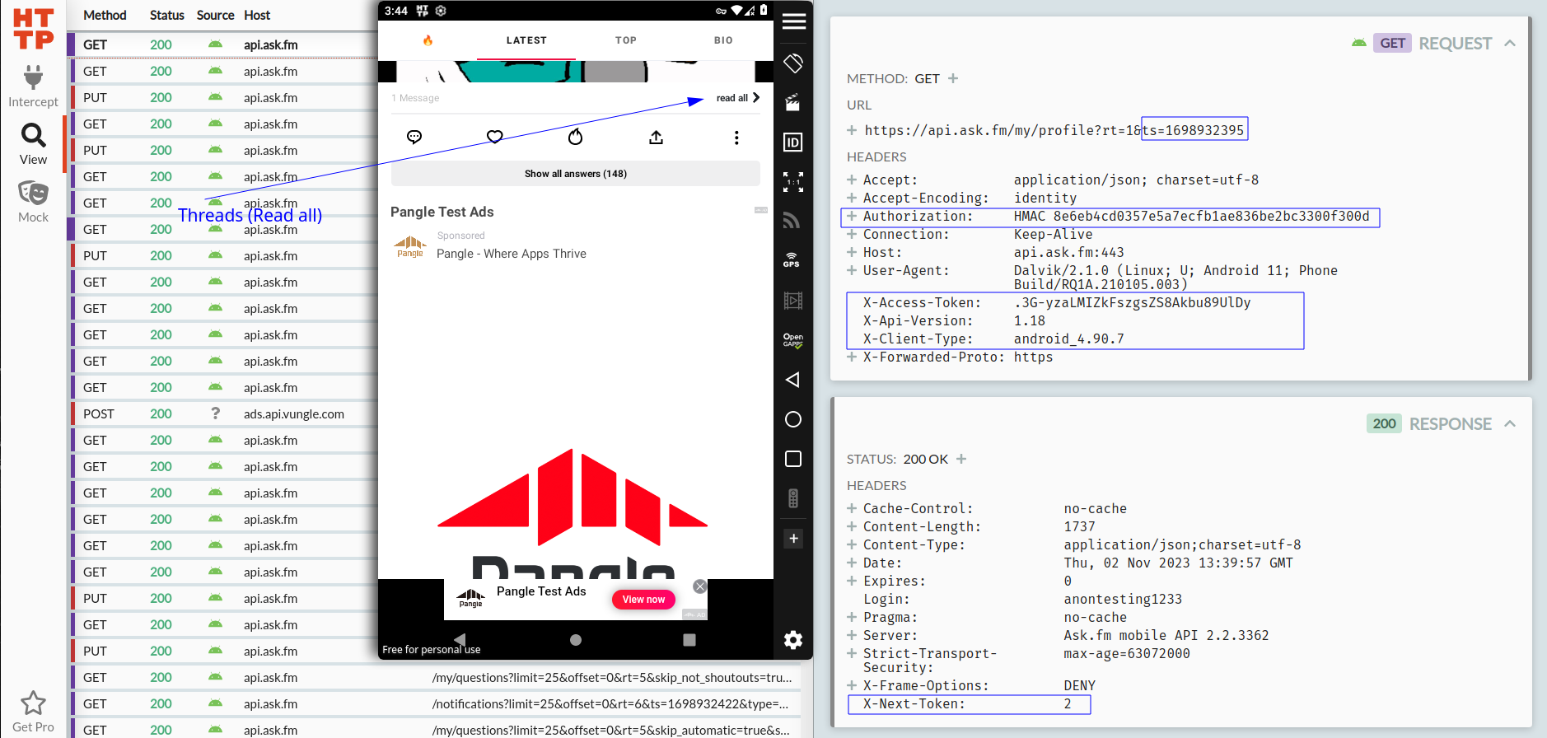Click the View now ad button
This screenshot has width=1547, height=738.
click(643, 600)
